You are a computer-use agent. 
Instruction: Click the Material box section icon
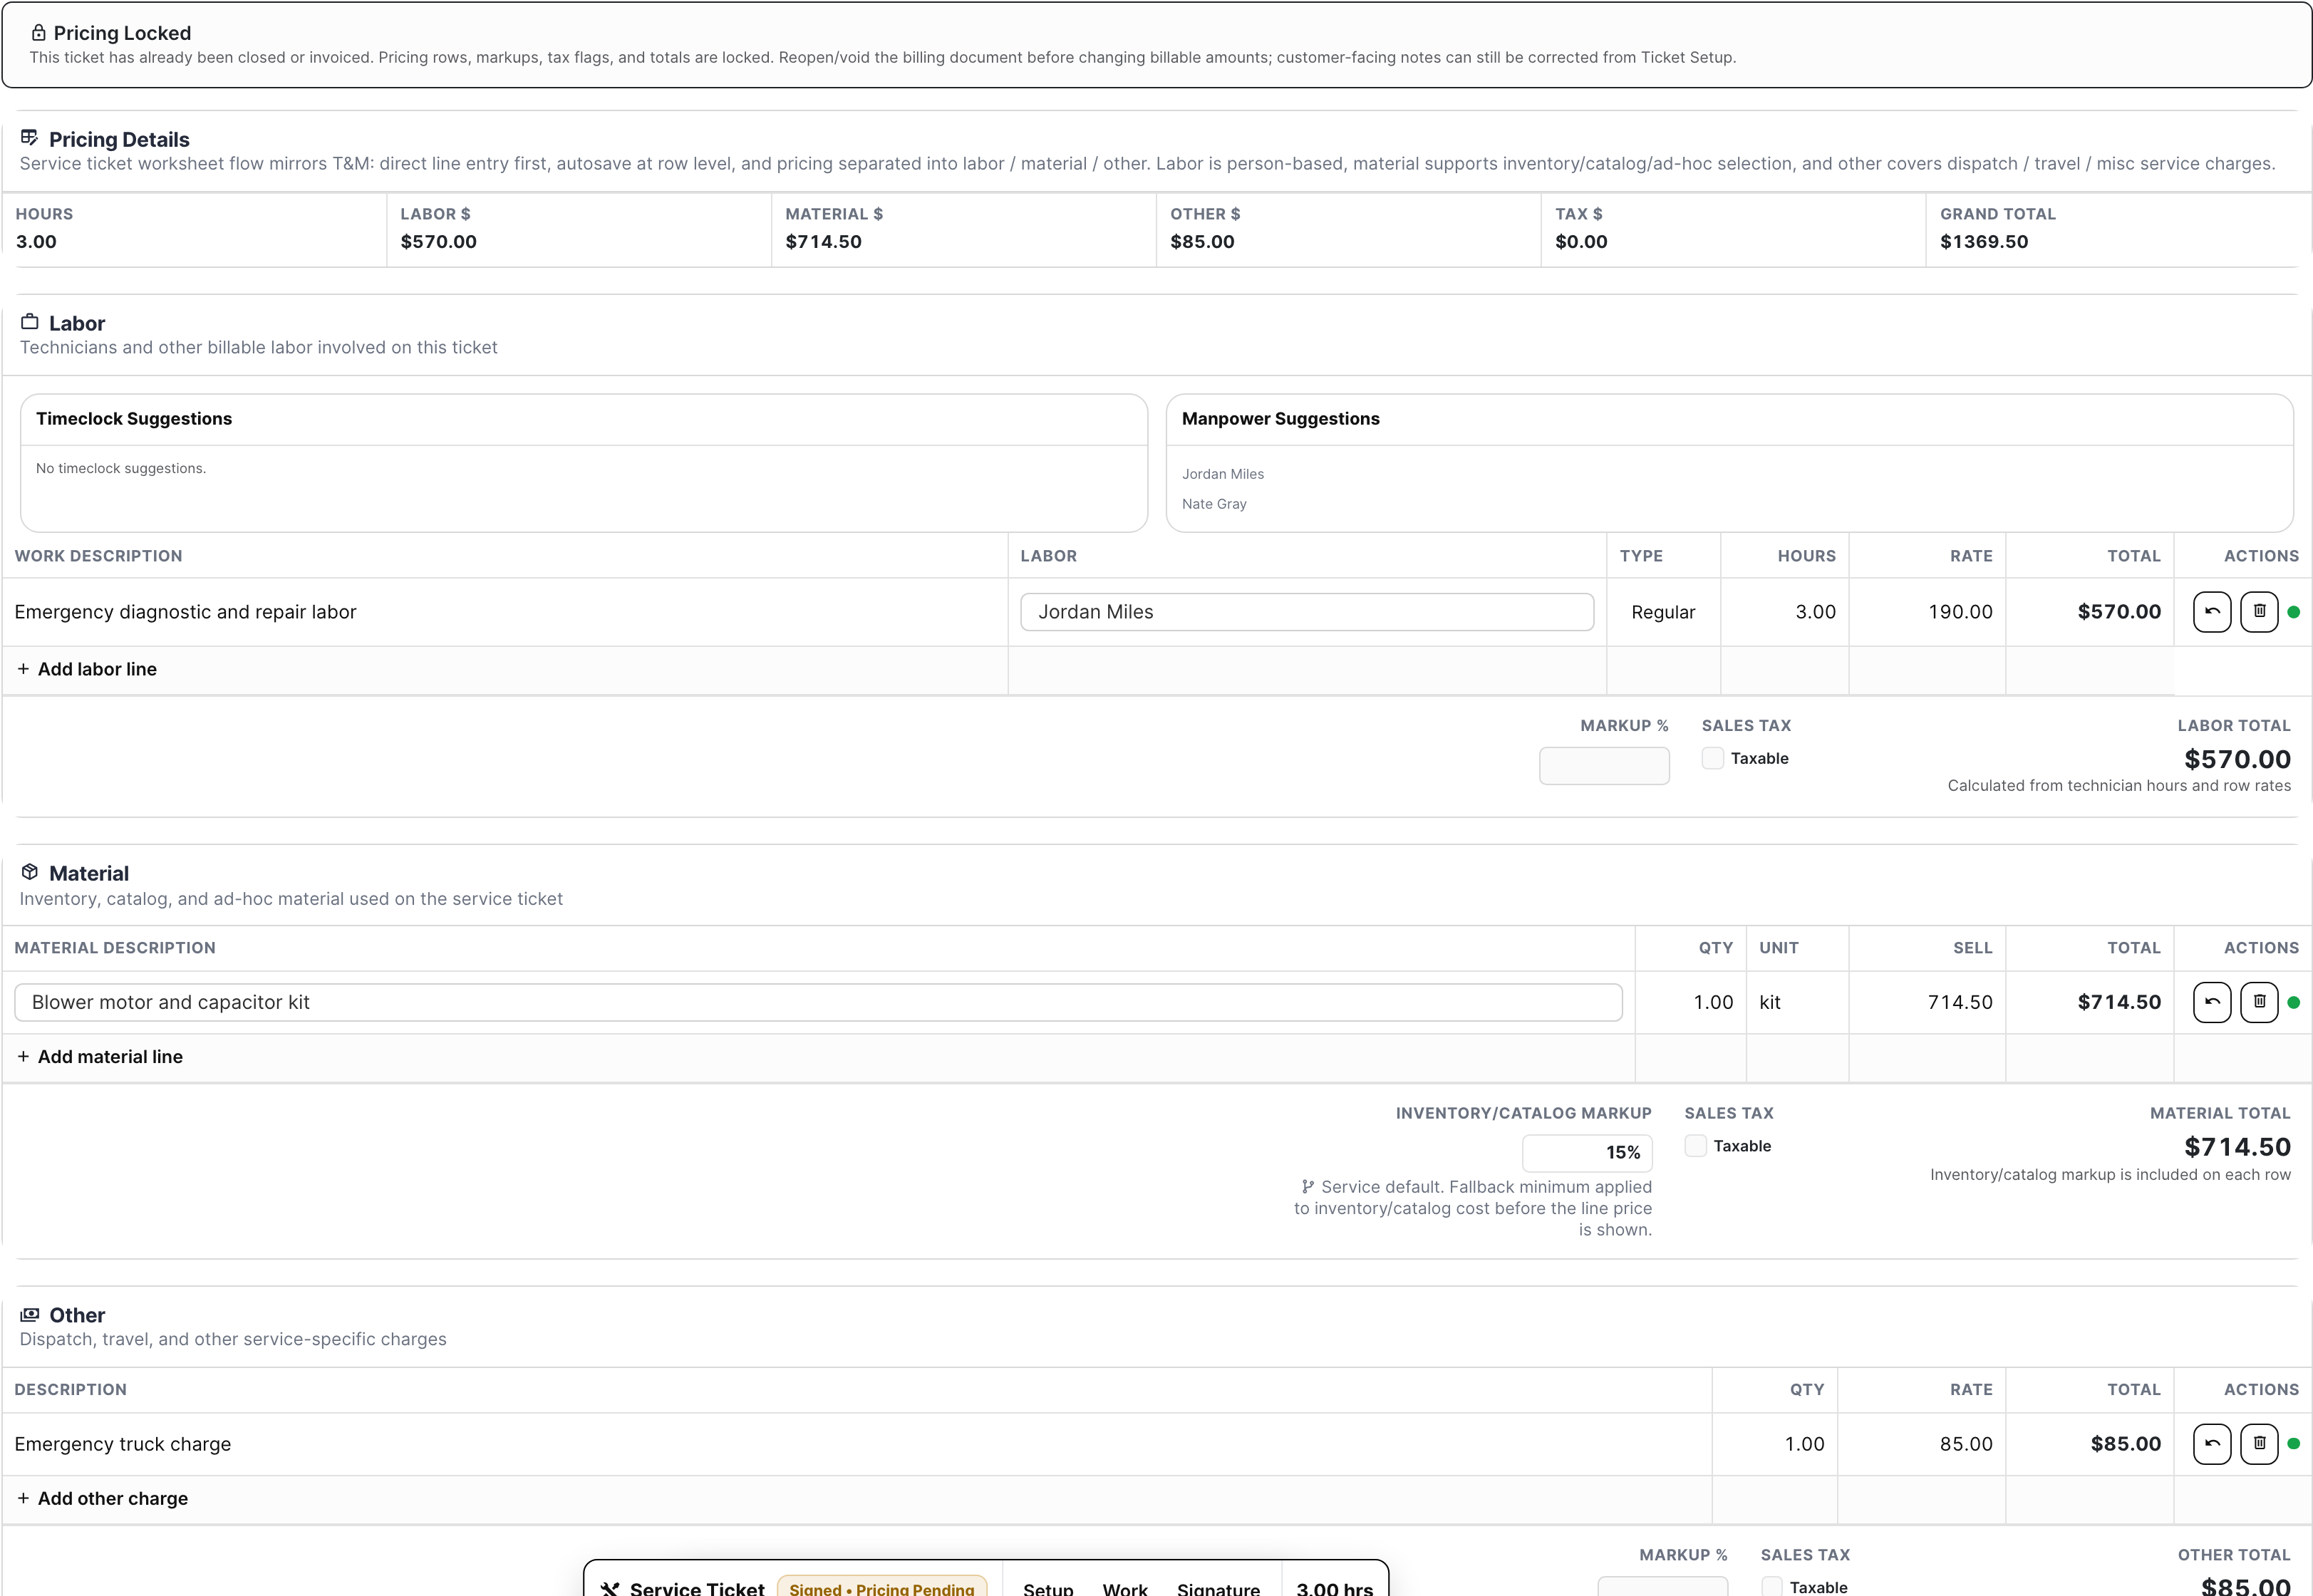pyautogui.click(x=30, y=872)
